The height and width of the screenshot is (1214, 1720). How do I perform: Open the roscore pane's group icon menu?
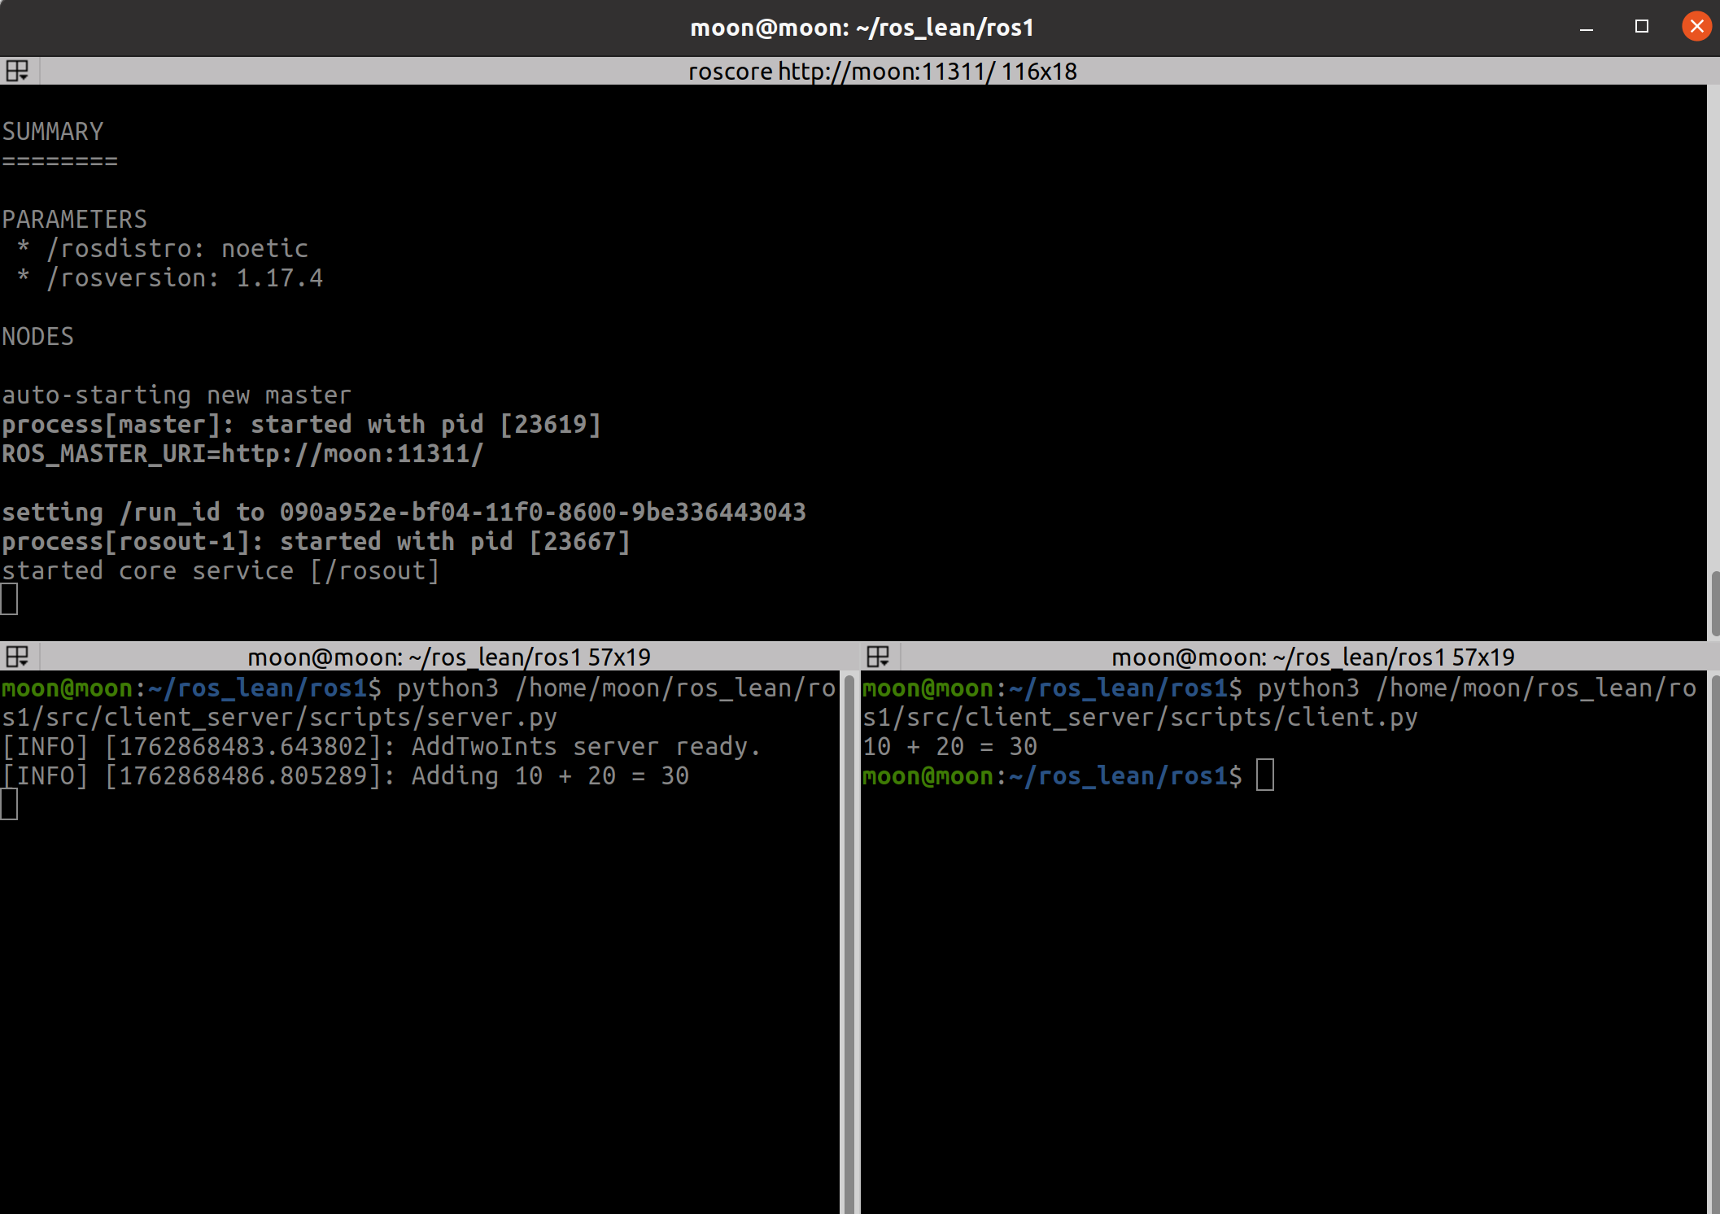17,71
